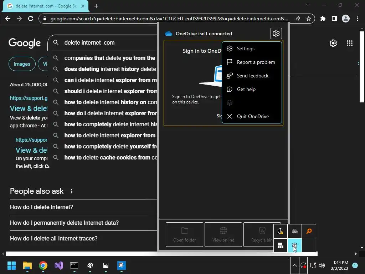The width and height of the screenshot is (365, 274).
Task: Open Visual Studio from taskbar
Action: pyautogui.click(x=59, y=265)
